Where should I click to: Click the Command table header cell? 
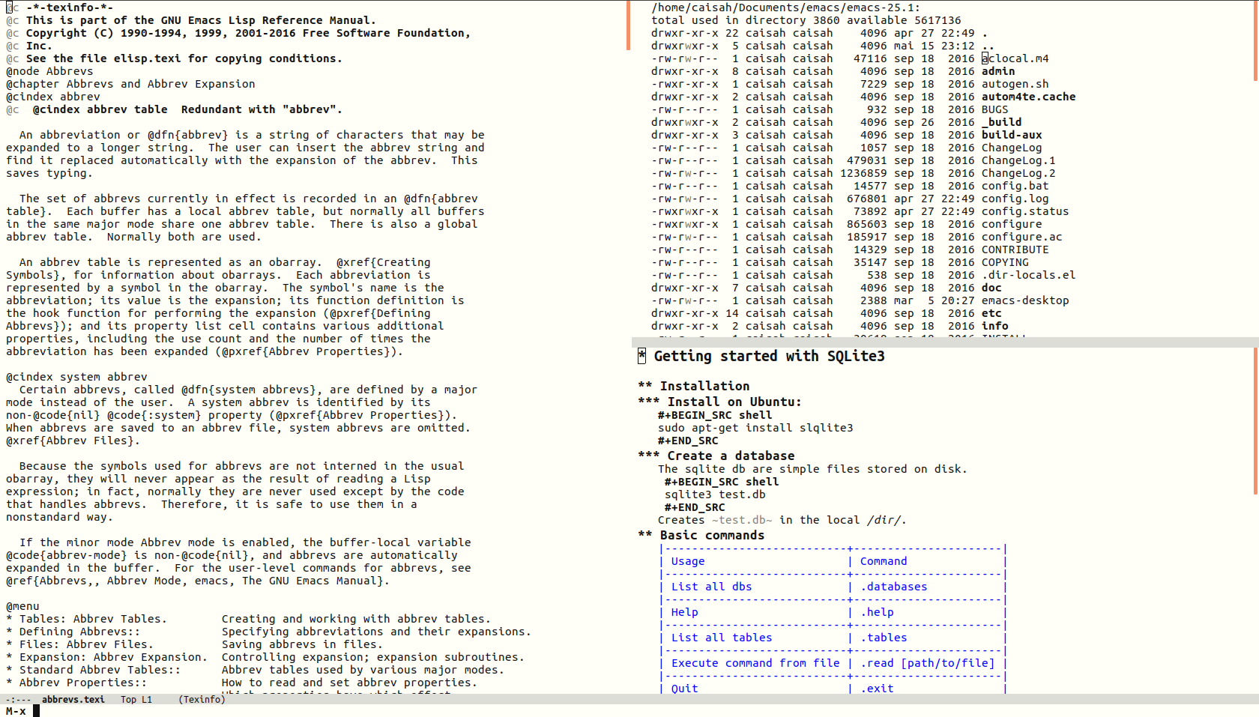tap(884, 561)
